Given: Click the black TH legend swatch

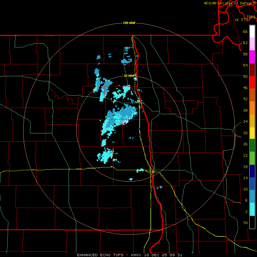Looking at the screenshot, I should (252, 222).
